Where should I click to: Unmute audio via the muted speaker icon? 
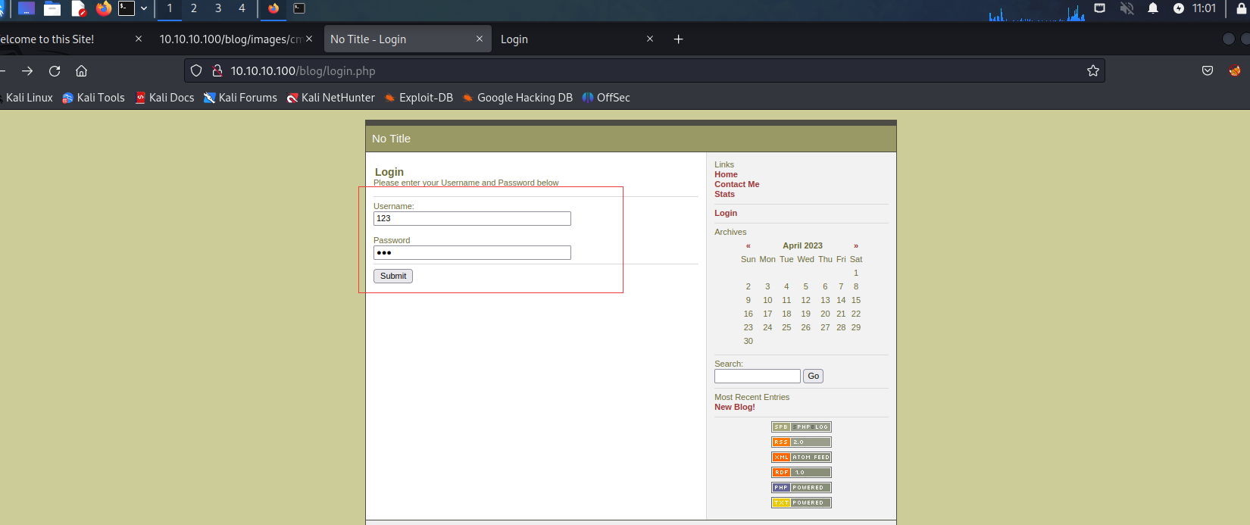pos(1127,8)
